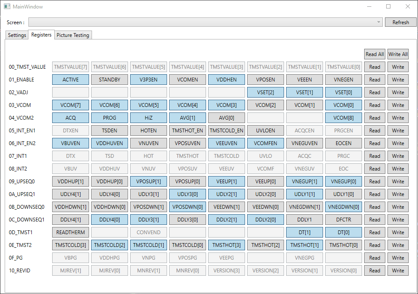418x294 pixels.
Task: Click Read for the 03_VCOM register
Action: tap(375, 105)
